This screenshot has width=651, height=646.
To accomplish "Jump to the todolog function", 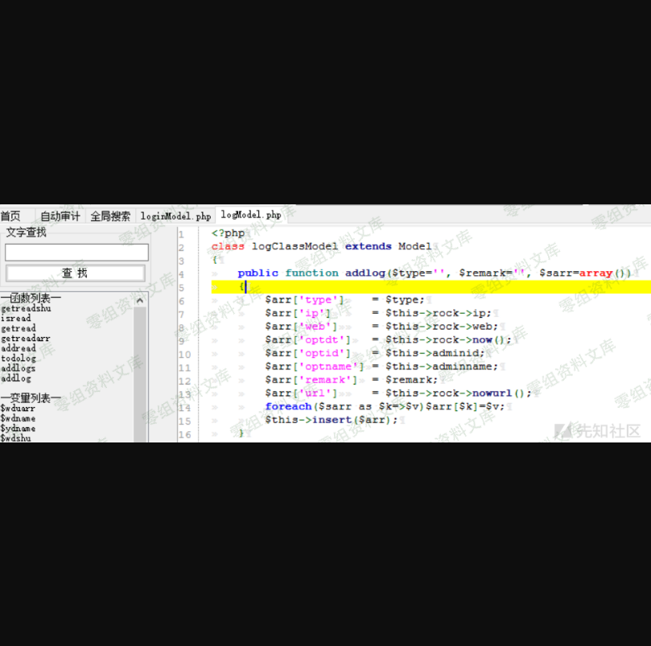I will tap(19, 359).
